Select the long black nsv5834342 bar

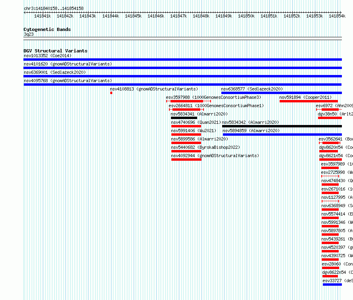click(282, 126)
